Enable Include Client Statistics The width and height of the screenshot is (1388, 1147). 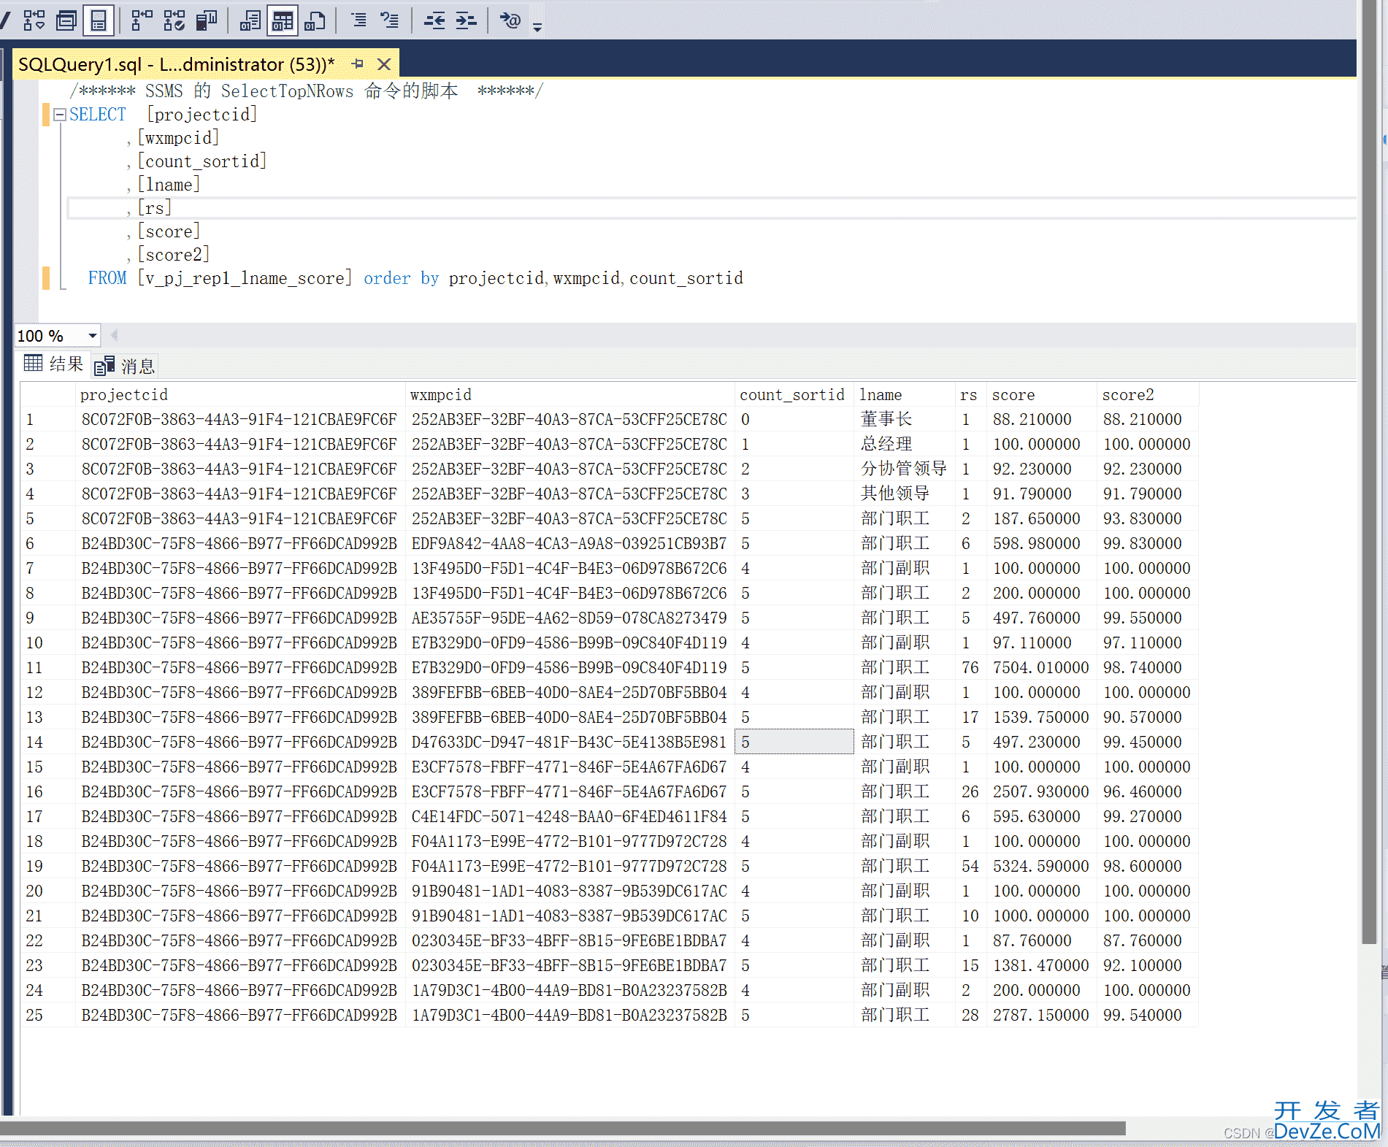click(207, 20)
